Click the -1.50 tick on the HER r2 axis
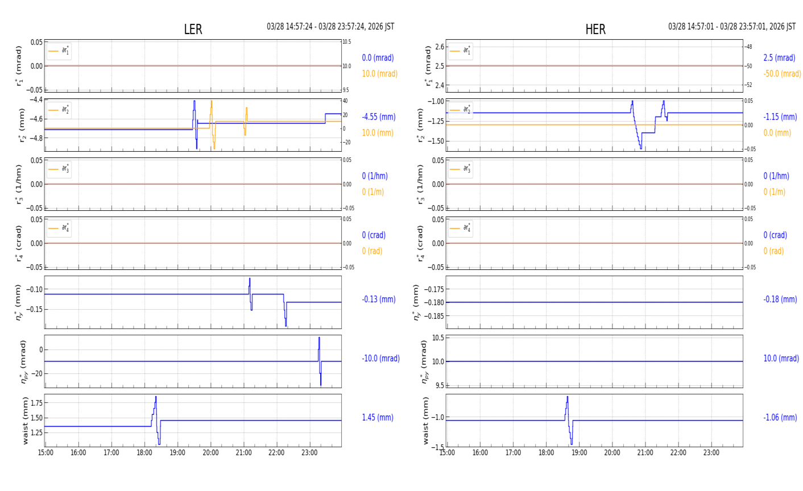 pos(435,142)
